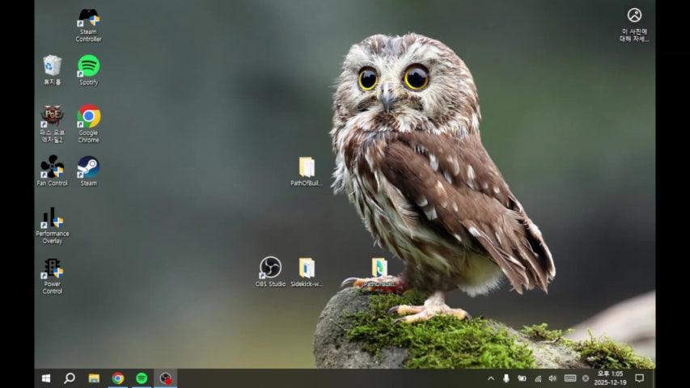Image resolution: width=690 pixels, height=388 pixels.
Task: Select the Power Control desktop shortcut
Action: [52, 268]
